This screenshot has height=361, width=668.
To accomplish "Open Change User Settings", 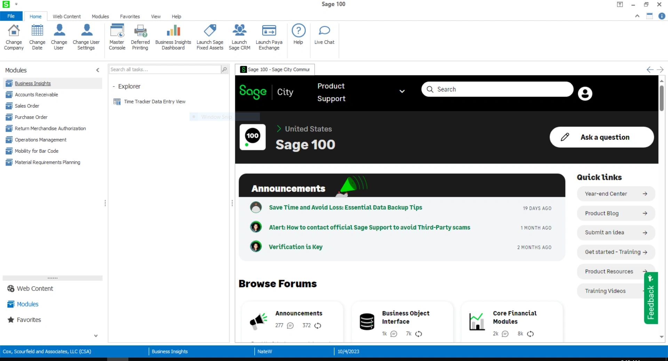I will (86, 36).
